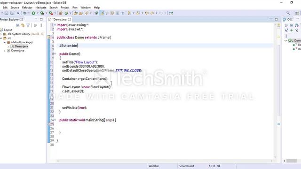Viewport: 301px width, 169px height.
Task: Toggle Link with Editor in Project Explorer
Action: (x=23, y=25)
